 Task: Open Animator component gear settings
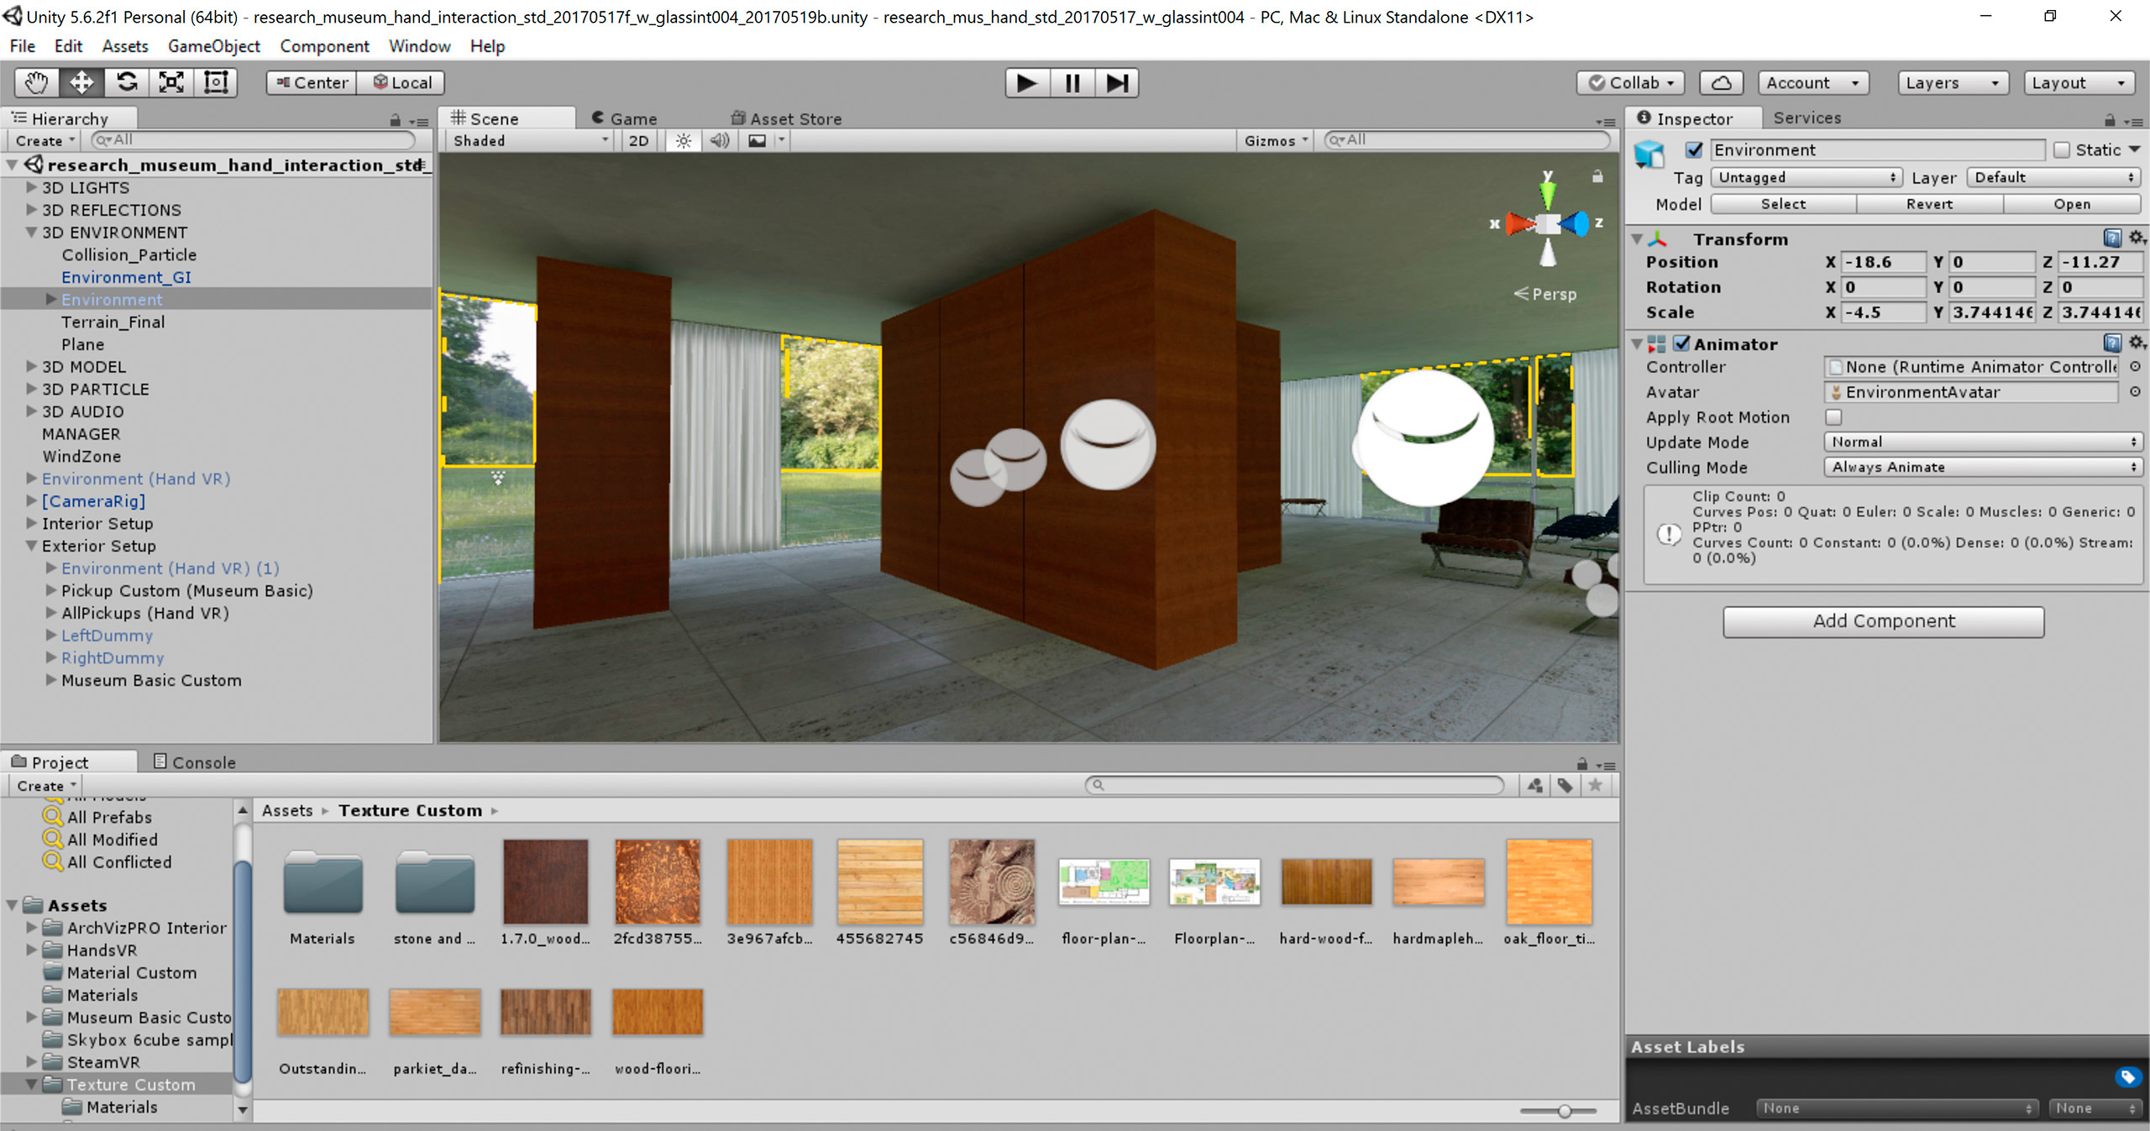[x=2137, y=343]
